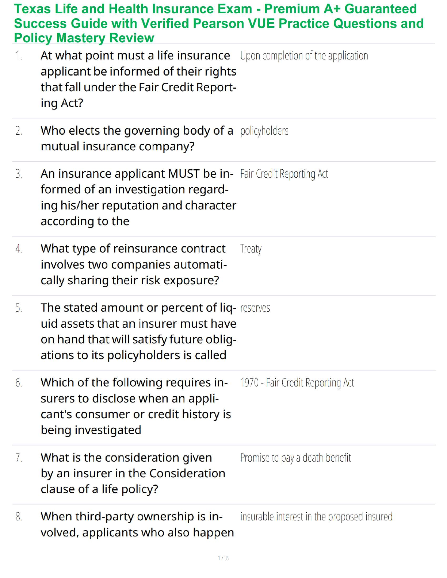Image resolution: width=447 pixels, height=578 pixels.
Task: Click the green Texas Life and Health title
Action: [219, 23]
